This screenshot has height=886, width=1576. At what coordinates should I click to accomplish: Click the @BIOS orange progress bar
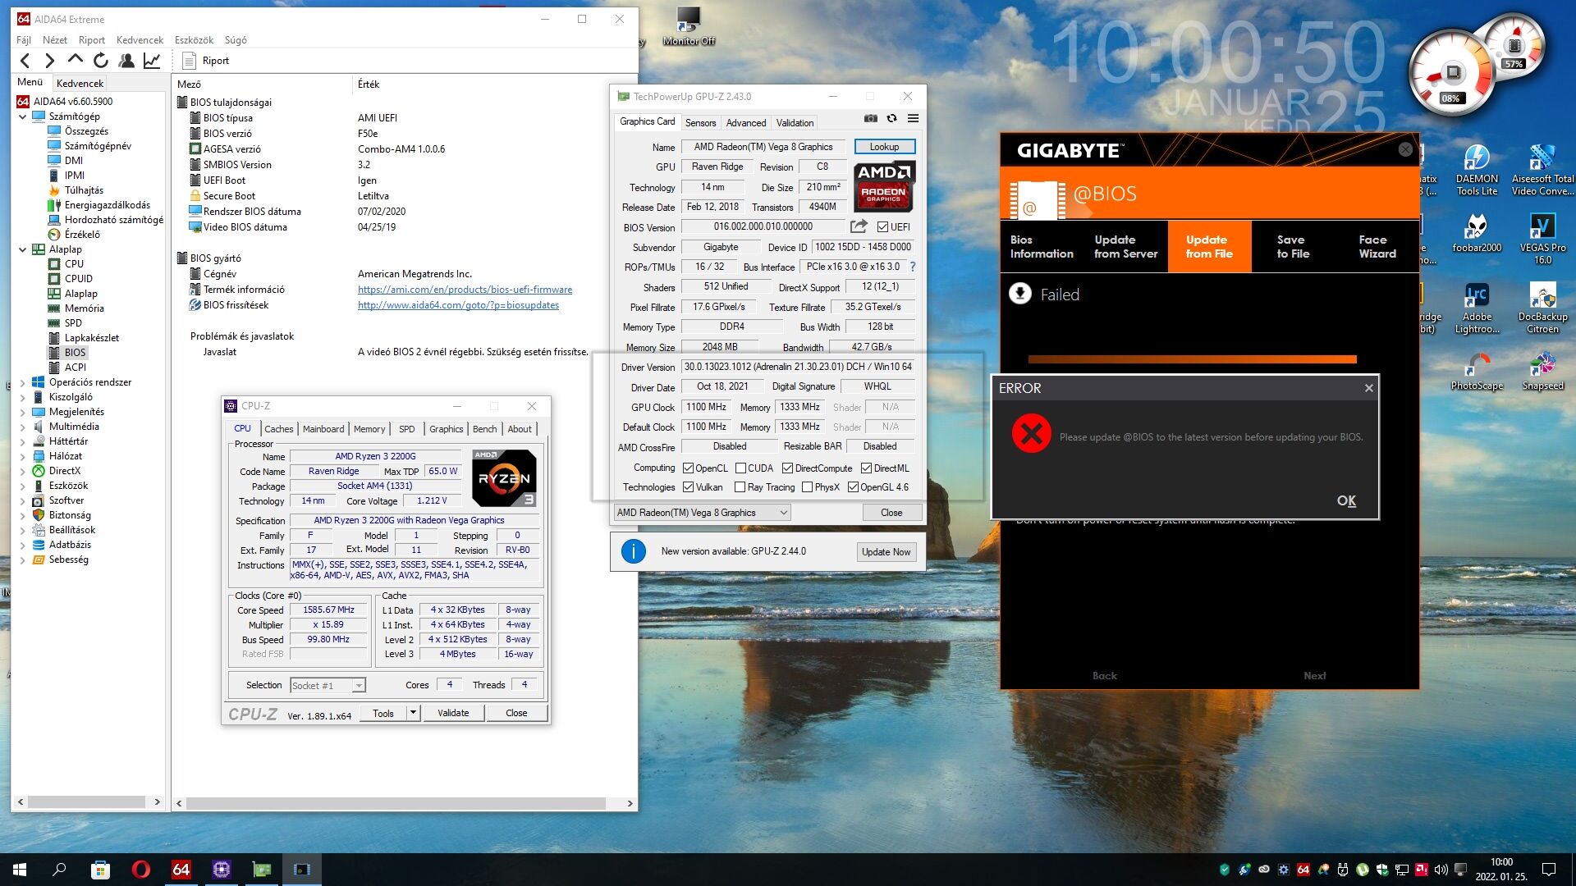click(1192, 359)
